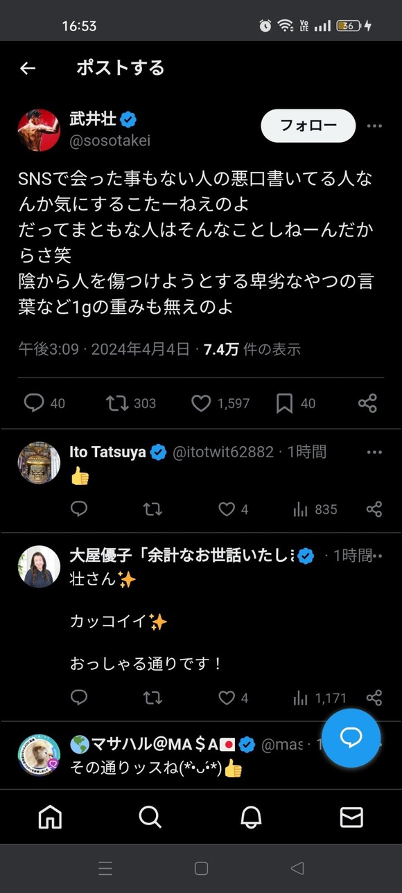Open notifications from the bottom navigation bar
The image size is (402, 893).
pyautogui.click(x=251, y=817)
